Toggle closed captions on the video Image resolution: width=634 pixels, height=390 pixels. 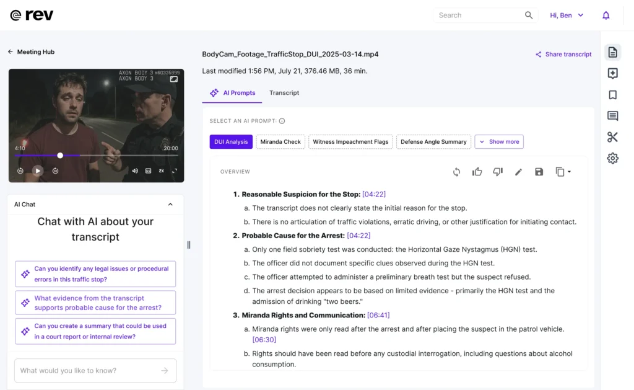click(149, 171)
